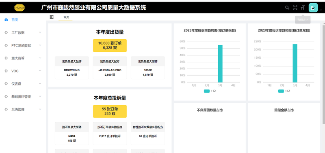Click the gear icon beside 系统管理
The image size is (325, 153).
[6, 109]
